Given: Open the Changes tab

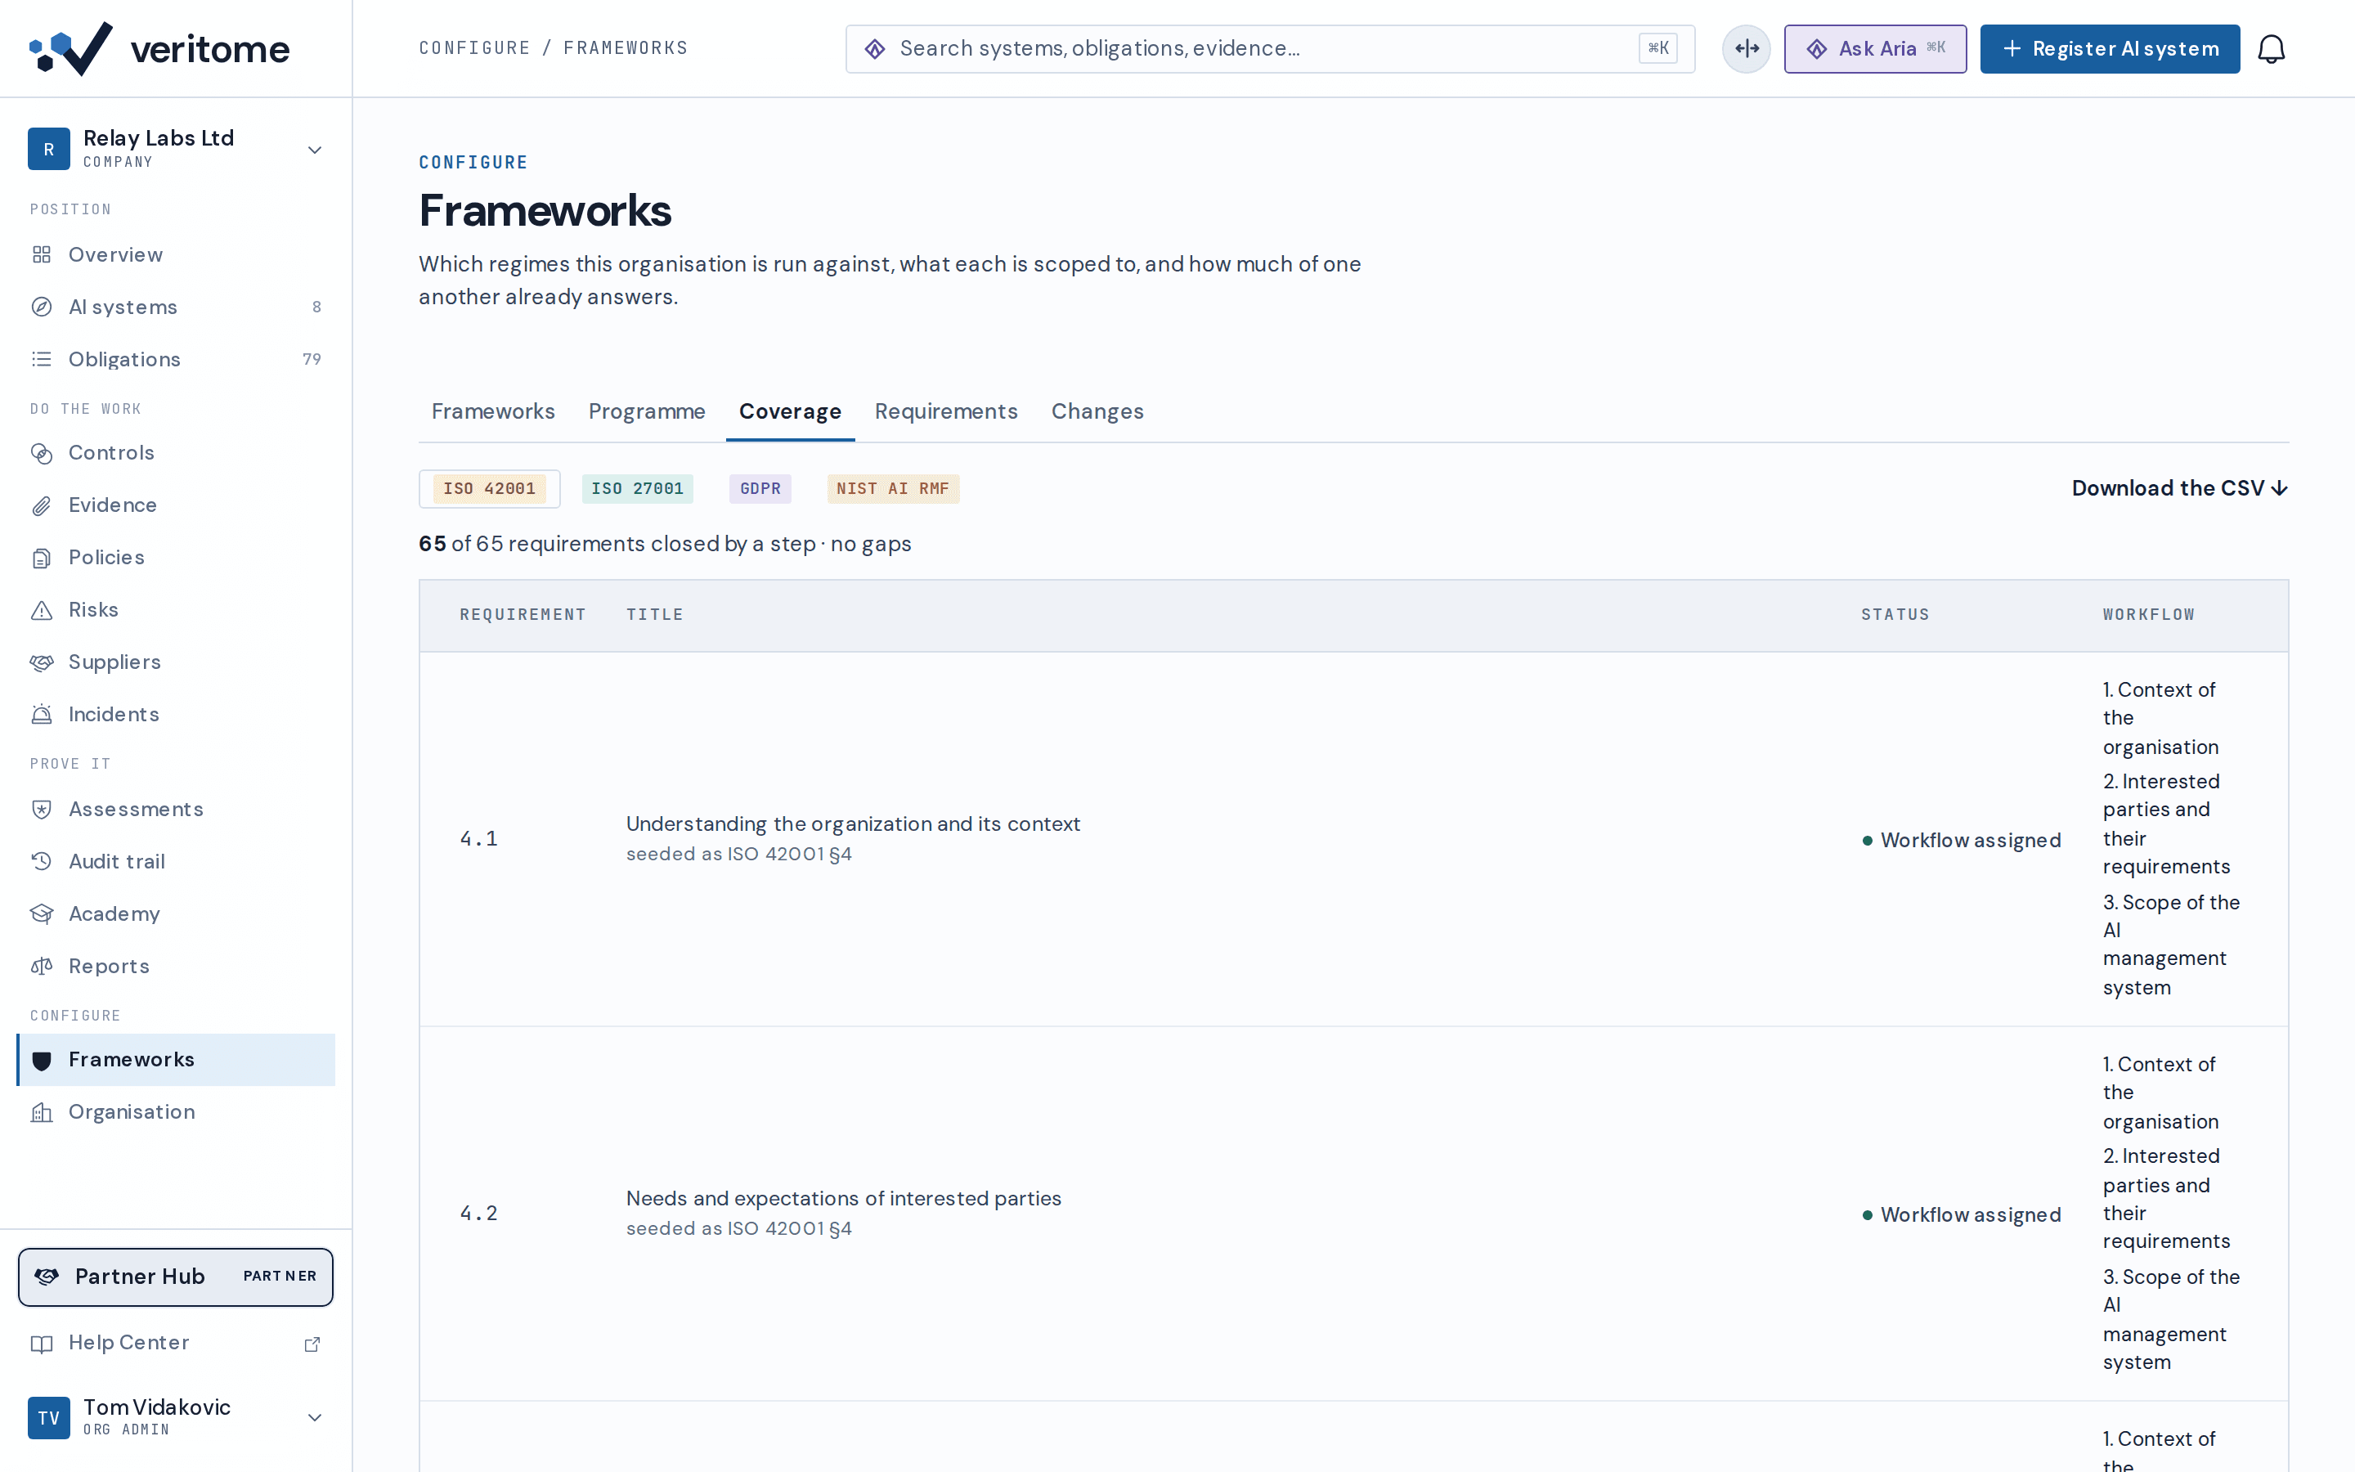Looking at the screenshot, I should 1097,412.
